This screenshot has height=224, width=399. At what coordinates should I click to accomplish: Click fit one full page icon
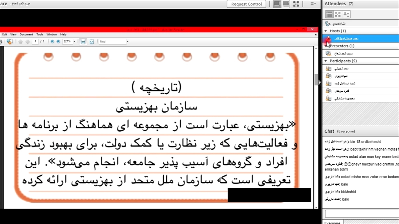coord(92,42)
